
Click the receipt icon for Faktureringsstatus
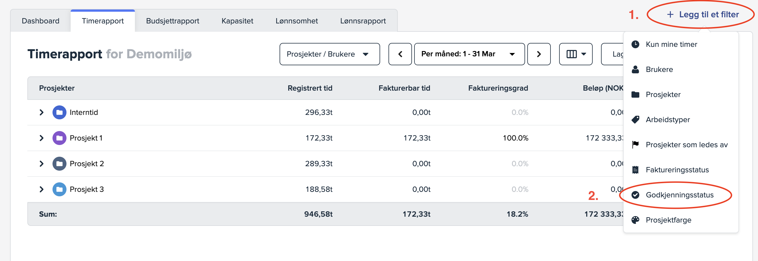point(635,170)
